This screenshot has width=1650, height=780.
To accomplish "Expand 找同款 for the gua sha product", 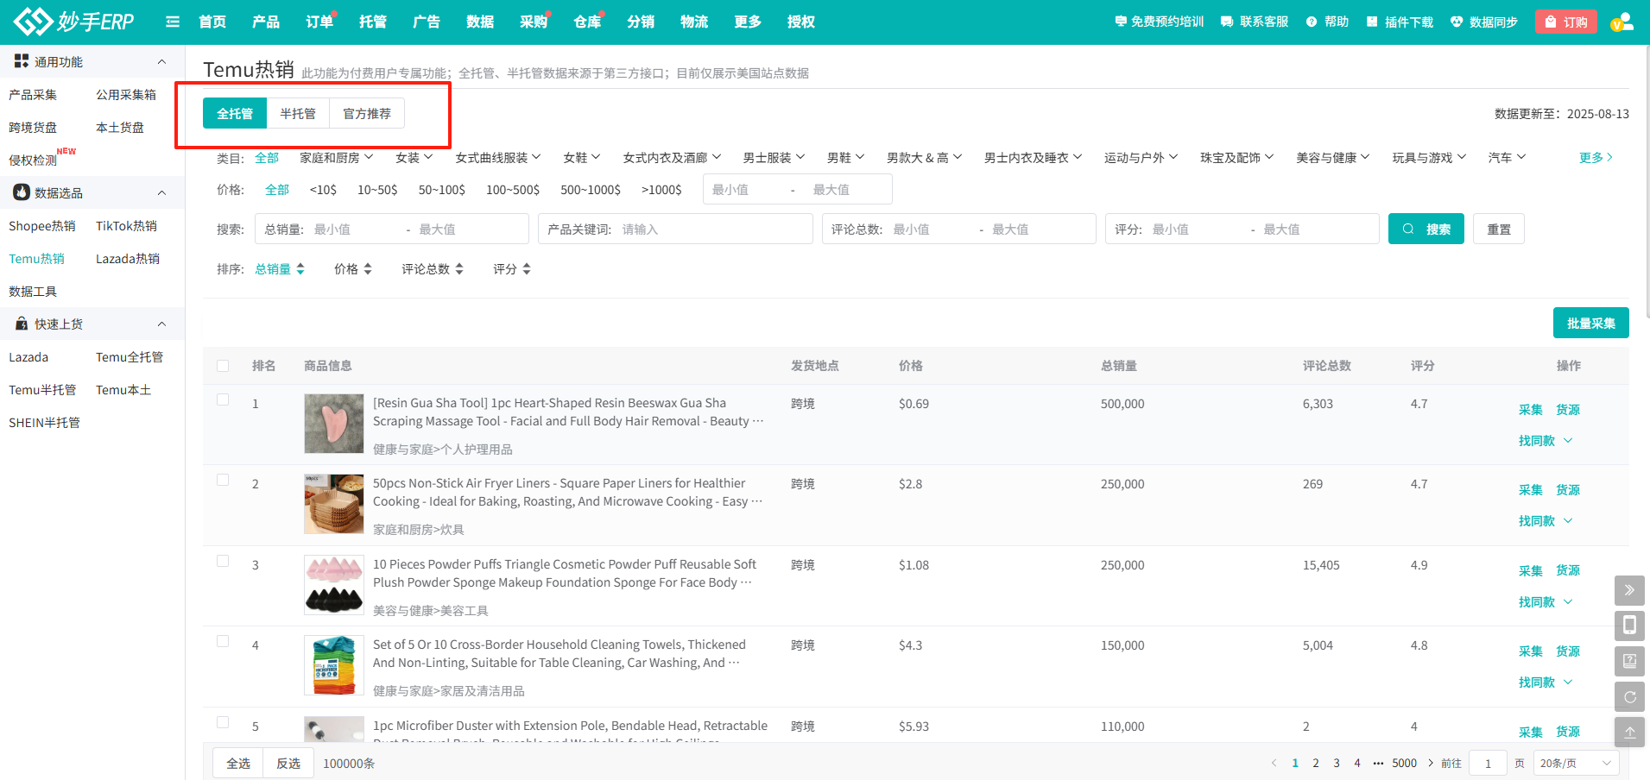I will click(1546, 441).
